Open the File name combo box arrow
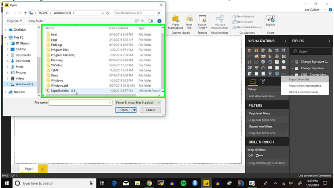 point(110,103)
